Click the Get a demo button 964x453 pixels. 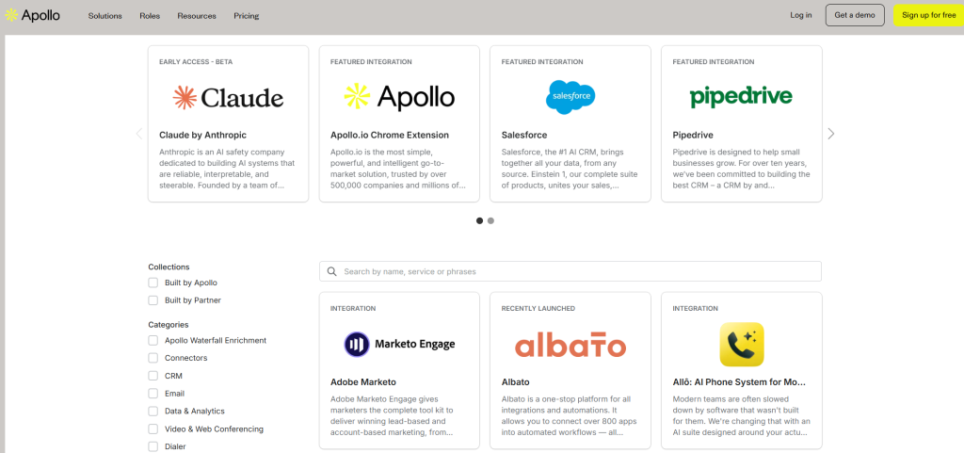pos(855,15)
